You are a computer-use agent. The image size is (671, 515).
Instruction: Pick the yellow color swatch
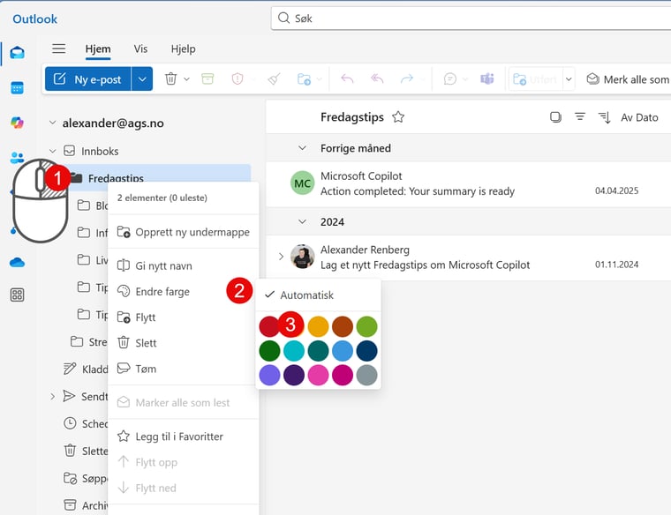point(319,327)
